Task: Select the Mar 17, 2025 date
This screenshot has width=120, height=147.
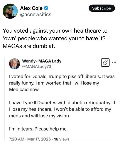Action: pyautogui.click(x=39, y=139)
